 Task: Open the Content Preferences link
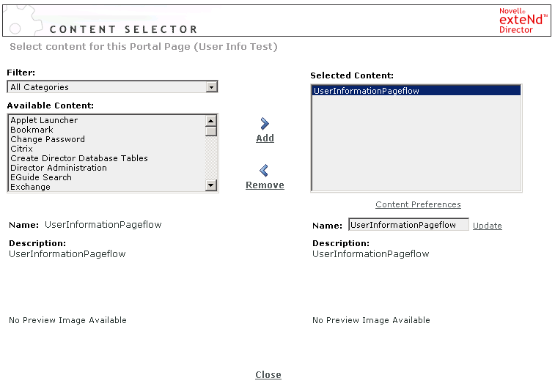pyautogui.click(x=418, y=204)
